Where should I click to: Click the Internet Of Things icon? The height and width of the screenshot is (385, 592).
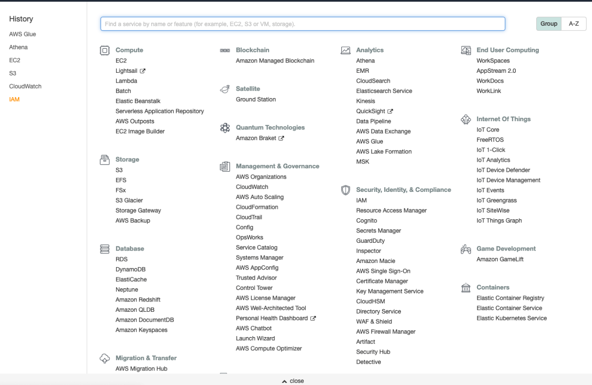[466, 119]
